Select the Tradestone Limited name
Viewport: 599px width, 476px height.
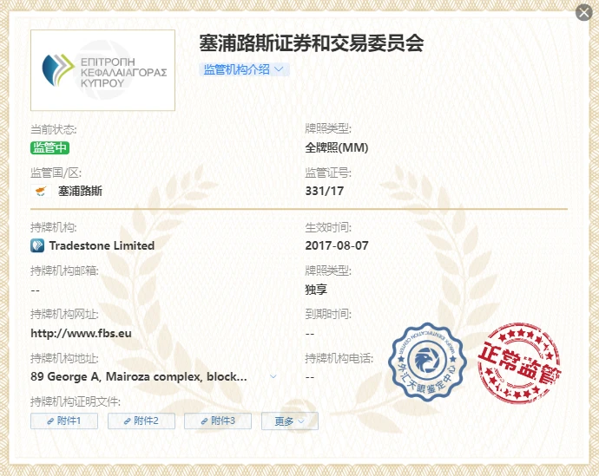tap(102, 245)
